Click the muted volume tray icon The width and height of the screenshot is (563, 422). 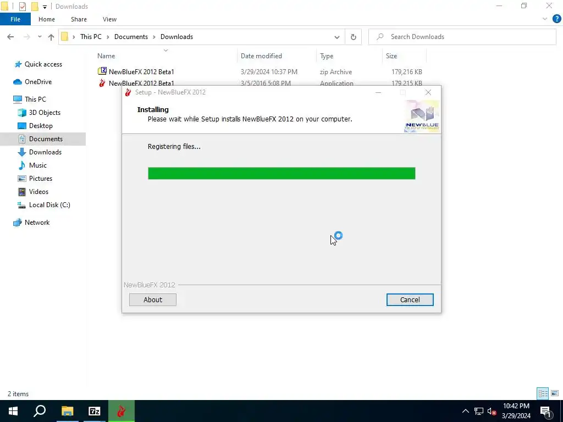coord(492,411)
